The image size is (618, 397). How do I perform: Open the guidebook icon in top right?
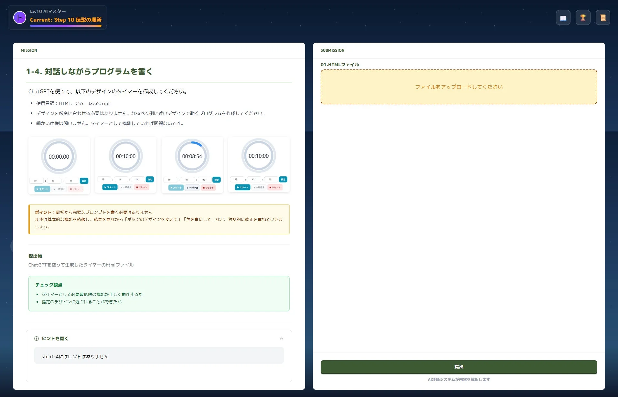[563, 17]
